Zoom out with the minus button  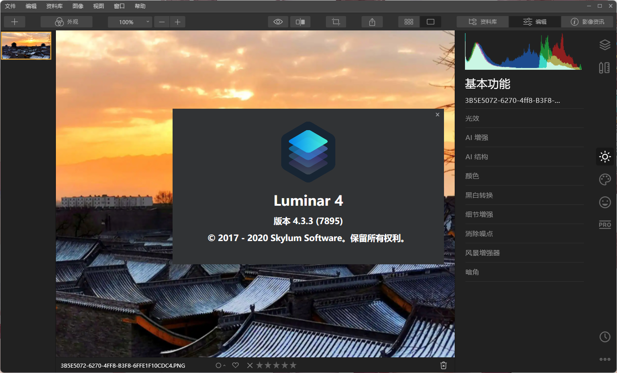[x=162, y=22]
